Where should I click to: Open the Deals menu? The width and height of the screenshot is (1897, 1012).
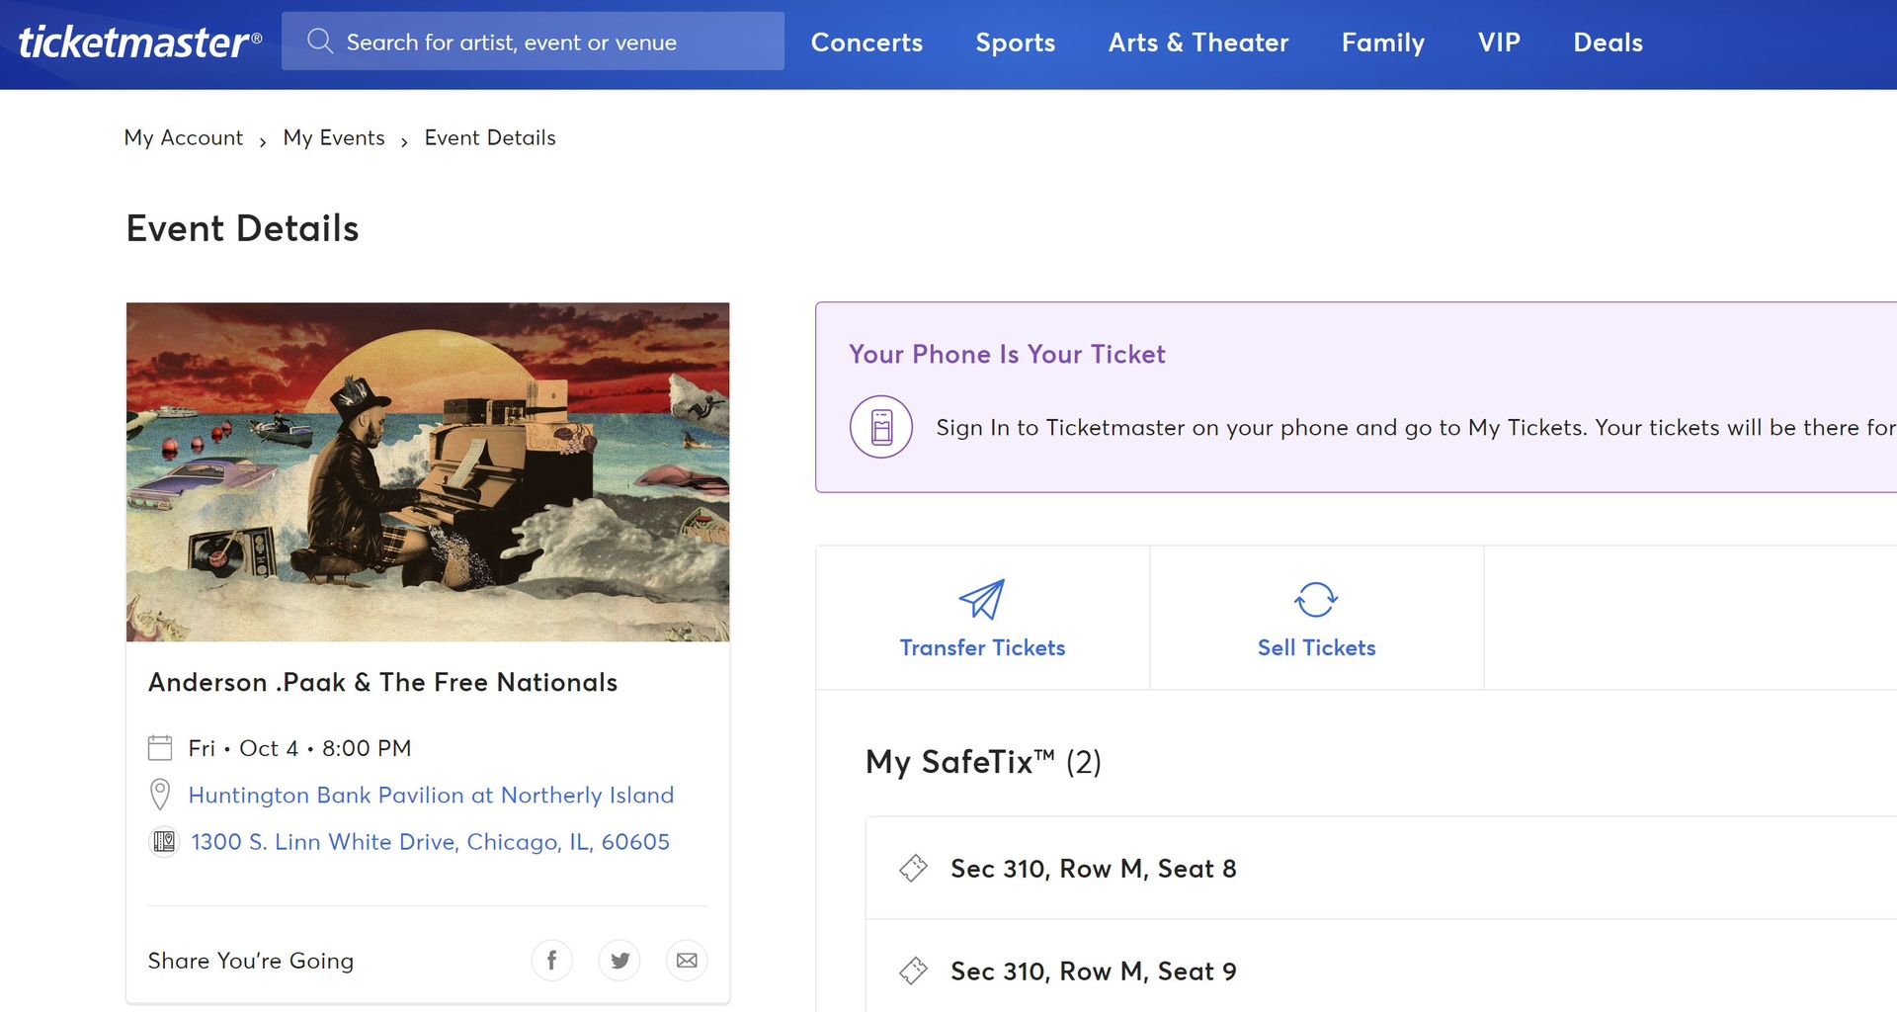pyautogui.click(x=1608, y=42)
